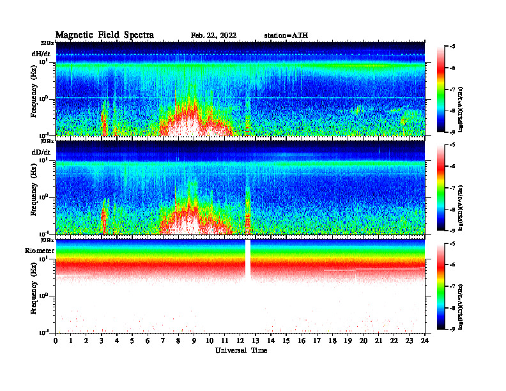Click hour label "20" on time axis

(364, 341)
